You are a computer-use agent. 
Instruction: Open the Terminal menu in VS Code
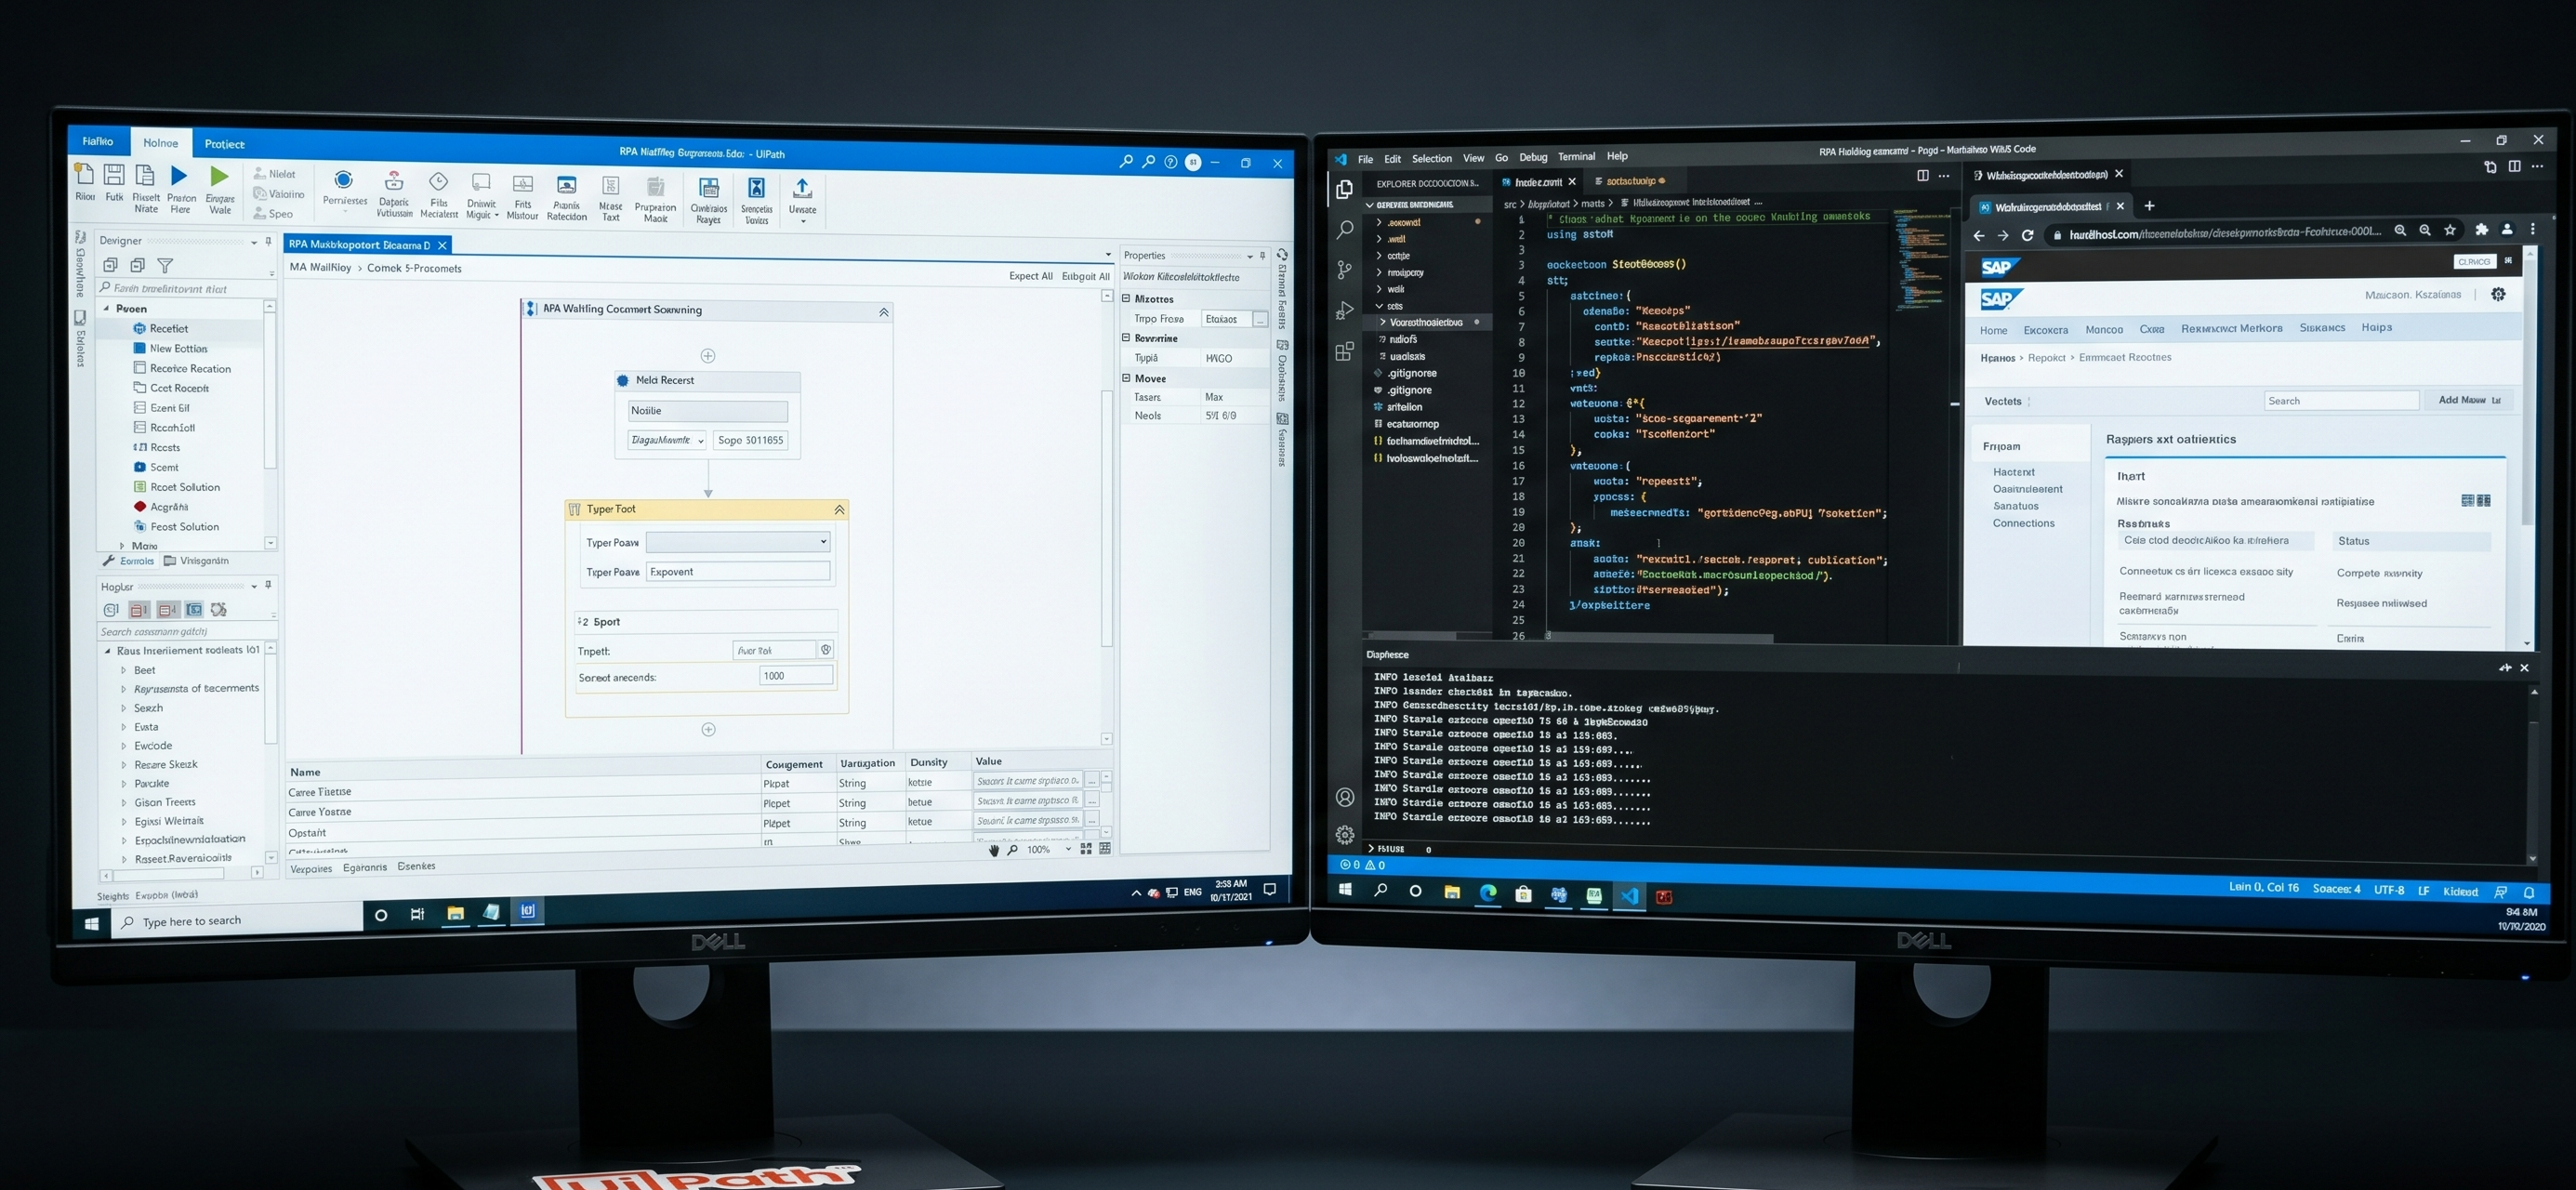pos(1576,156)
